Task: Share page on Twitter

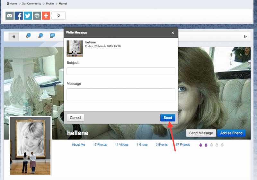Action: pyautogui.click(x=28, y=15)
